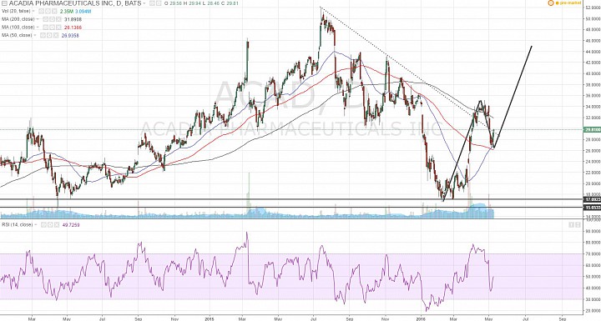The image size is (601, 321).
Task: Open settings for MA (50, close)
Action: 49,36
